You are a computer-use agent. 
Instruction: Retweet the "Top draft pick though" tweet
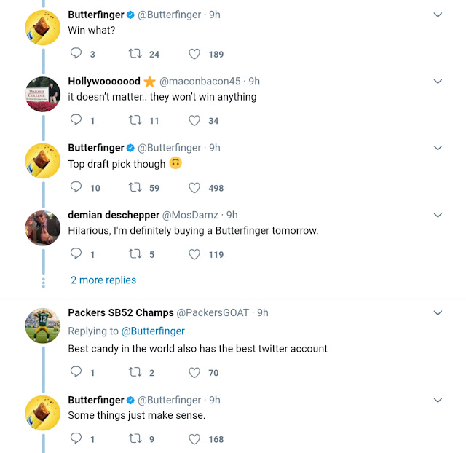pyautogui.click(x=135, y=188)
